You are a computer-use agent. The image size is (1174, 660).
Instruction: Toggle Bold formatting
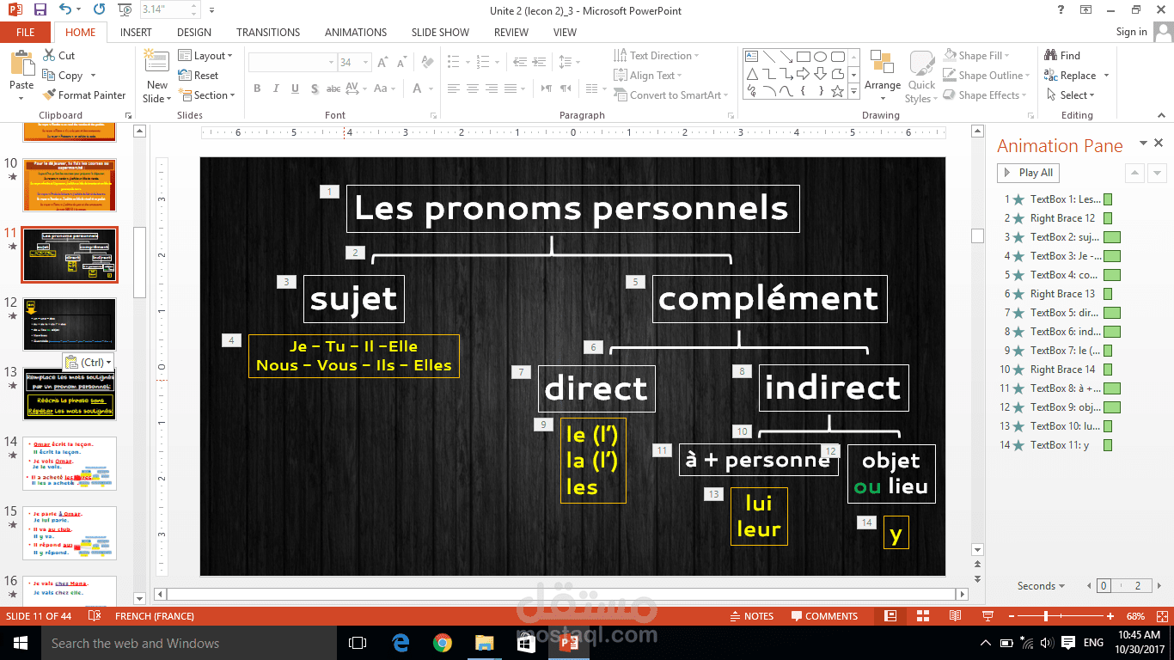(x=257, y=89)
